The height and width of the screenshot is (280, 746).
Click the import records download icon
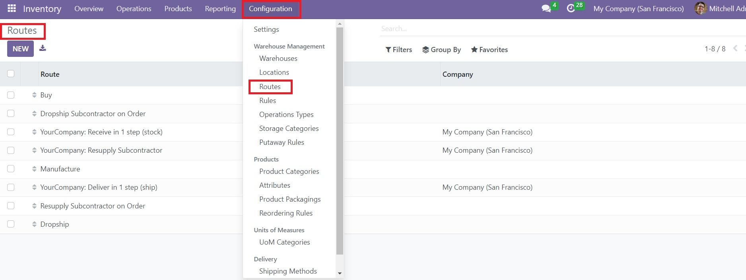pyautogui.click(x=43, y=48)
